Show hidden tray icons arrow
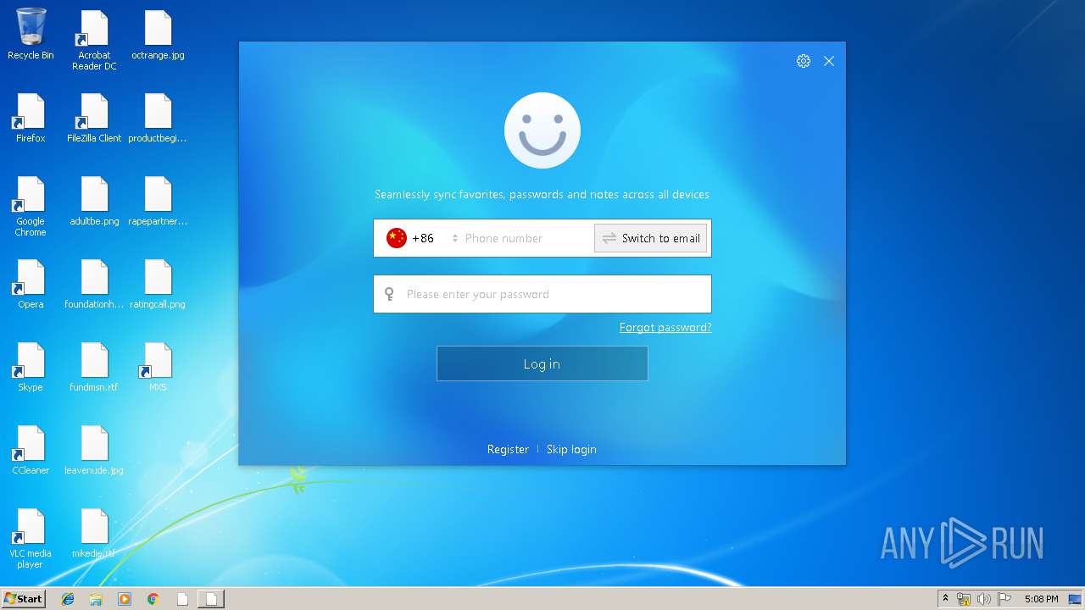Viewport: 1085px width, 610px height. click(x=945, y=598)
